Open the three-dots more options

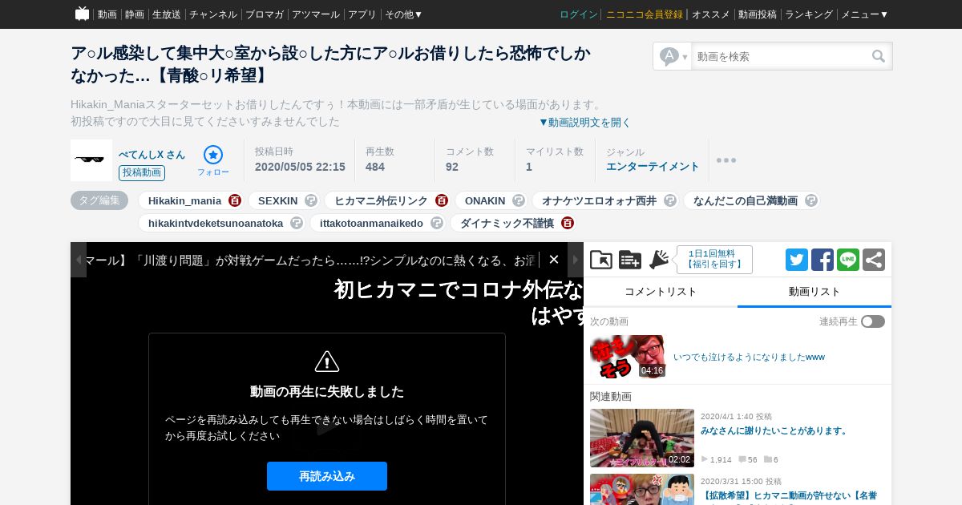726,160
